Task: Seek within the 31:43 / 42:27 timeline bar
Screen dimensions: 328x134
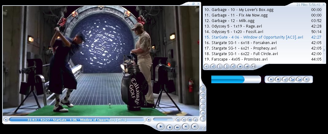Action: (77, 120)
